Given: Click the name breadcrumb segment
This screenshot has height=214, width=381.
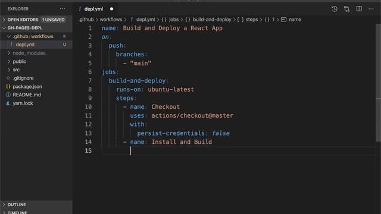Looking at the screenshot, I should 295,20.
